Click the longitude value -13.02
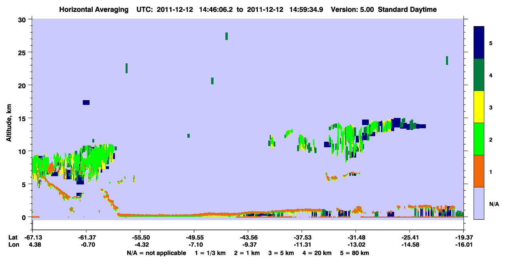The image size is (515, 264). click(x=356, y=245)
